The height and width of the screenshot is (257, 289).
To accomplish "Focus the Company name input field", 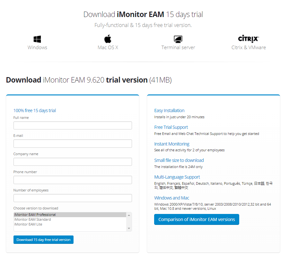I will tap(73, 162).
